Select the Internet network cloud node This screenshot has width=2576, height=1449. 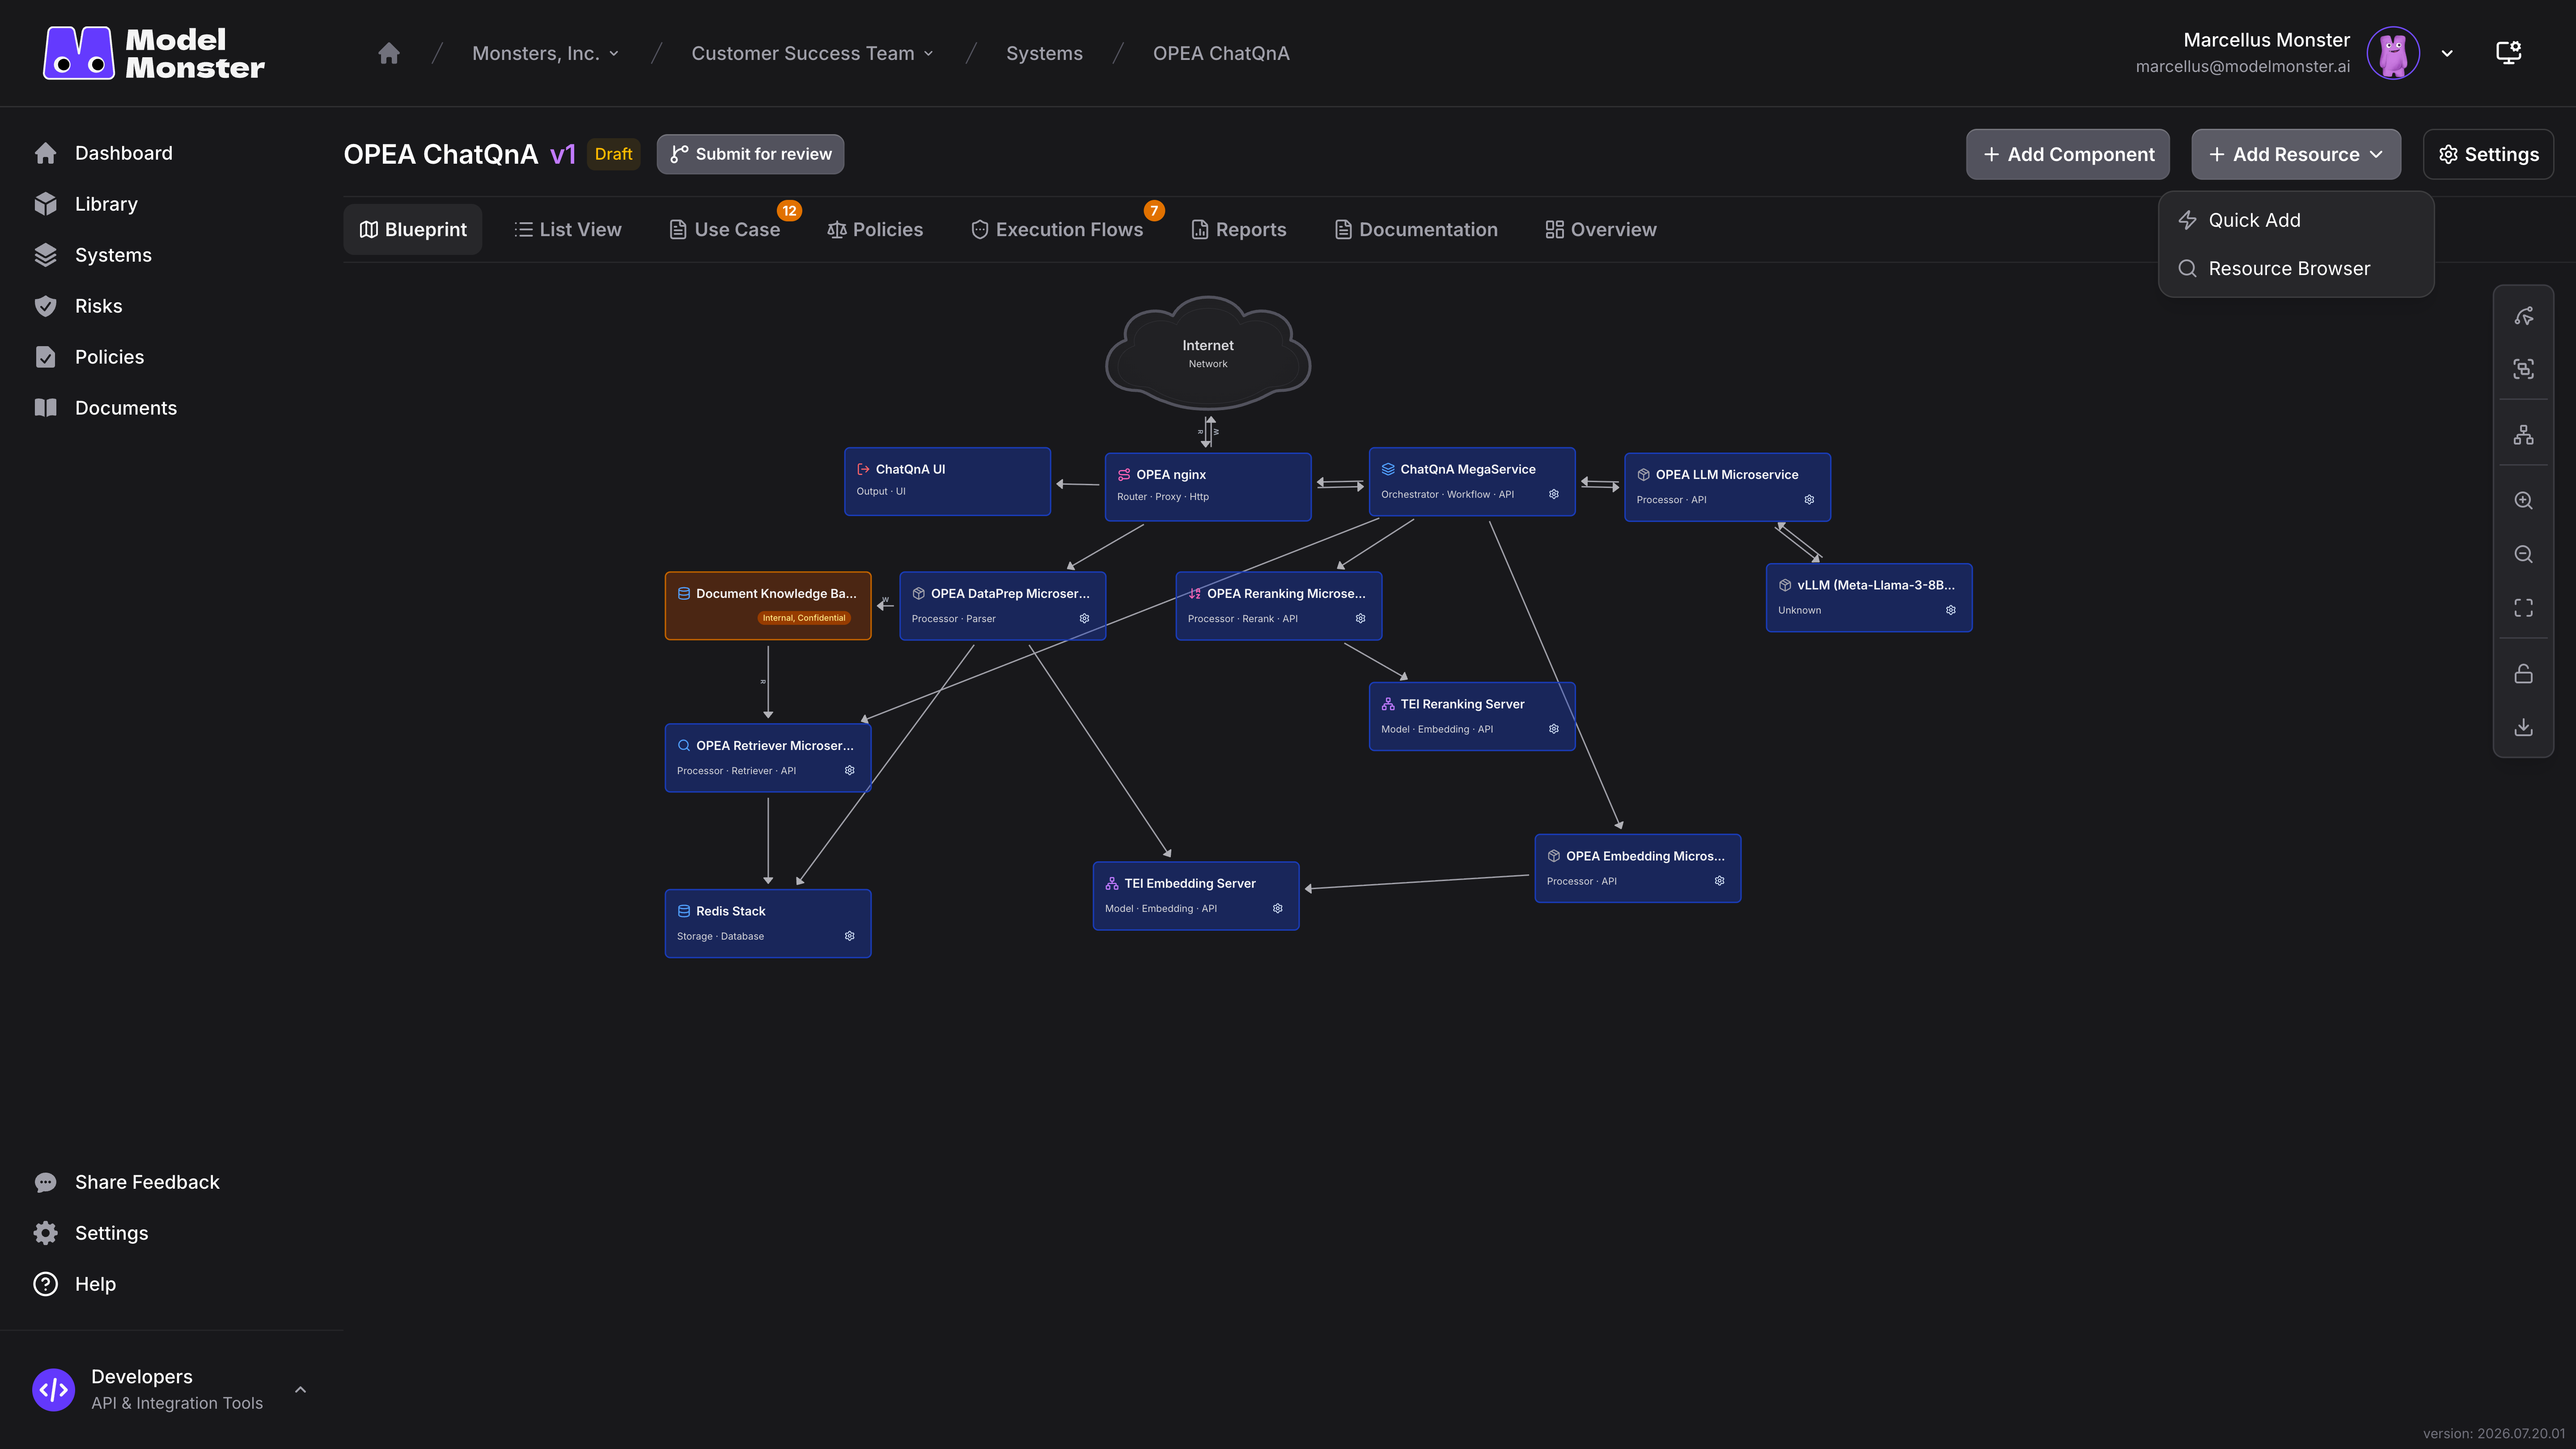[1208, 353]
